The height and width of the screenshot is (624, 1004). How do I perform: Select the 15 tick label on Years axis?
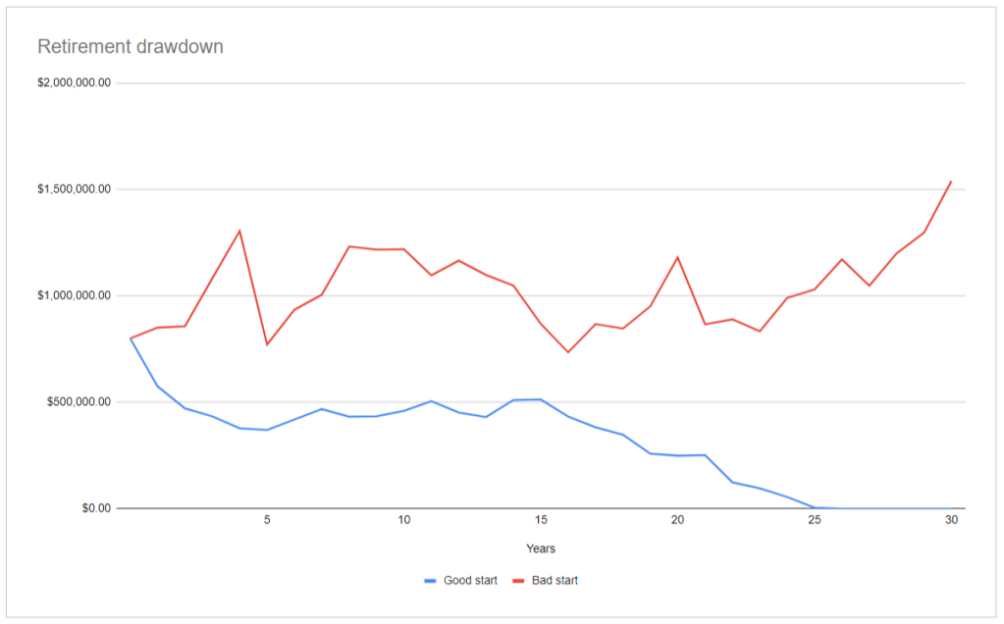pos(541,521)
